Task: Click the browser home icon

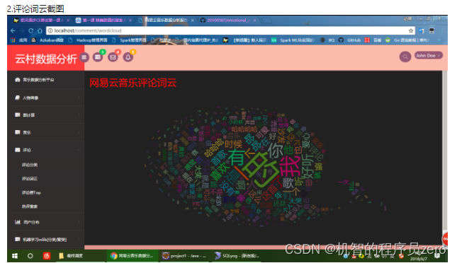Action: pyautogui.click(x=40, y=30)
